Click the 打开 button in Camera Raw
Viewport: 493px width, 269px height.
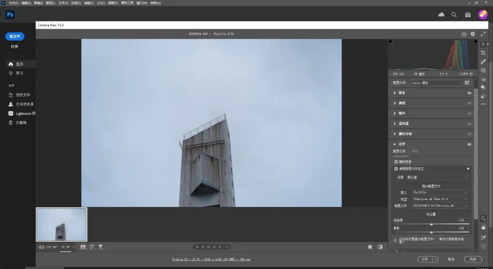point(425,259)
